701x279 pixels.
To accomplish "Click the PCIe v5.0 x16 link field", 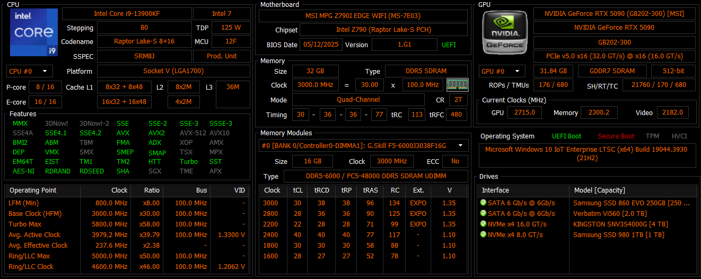I will pyautogui.click(x=614, y=56).
